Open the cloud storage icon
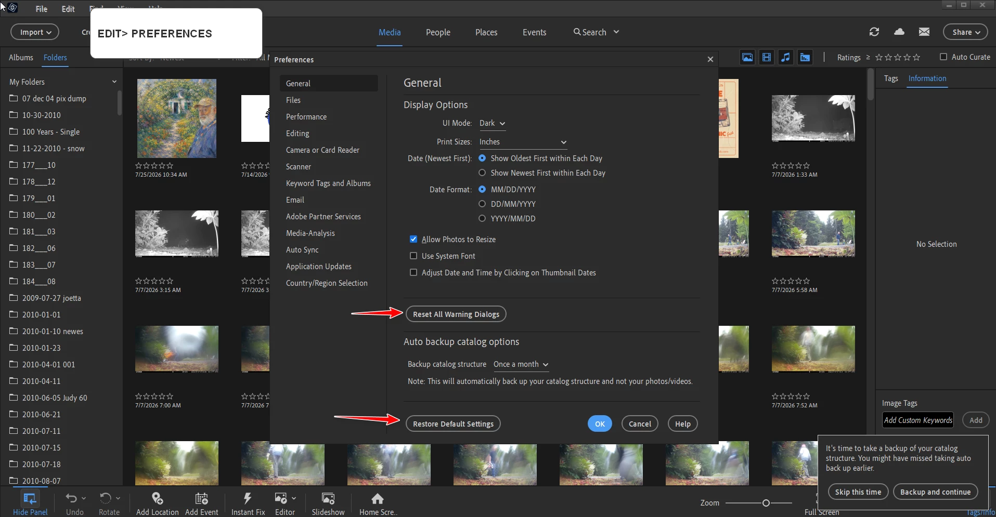This screenshot has height=517, width=996. [x=899, y=32]
